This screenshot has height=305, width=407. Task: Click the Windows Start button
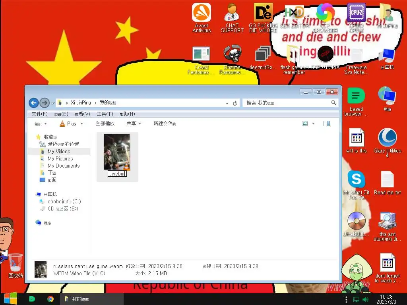10,299
